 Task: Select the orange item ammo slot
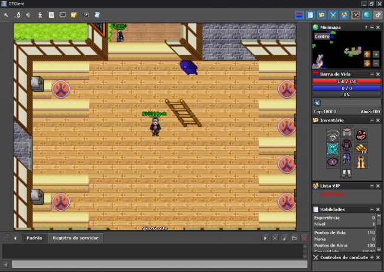coord(361,162)
